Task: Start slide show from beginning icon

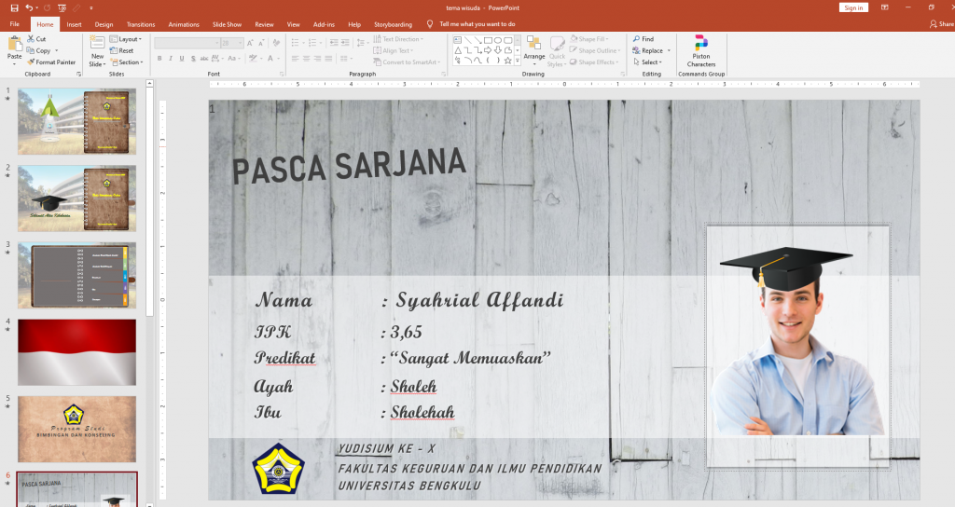Action: (62, 7)
